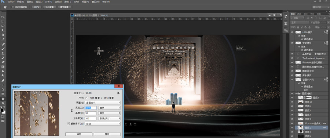The height and width of the screenshot is (138, 330).
Task: Select the Brush tool
Action: click(3, 49)
